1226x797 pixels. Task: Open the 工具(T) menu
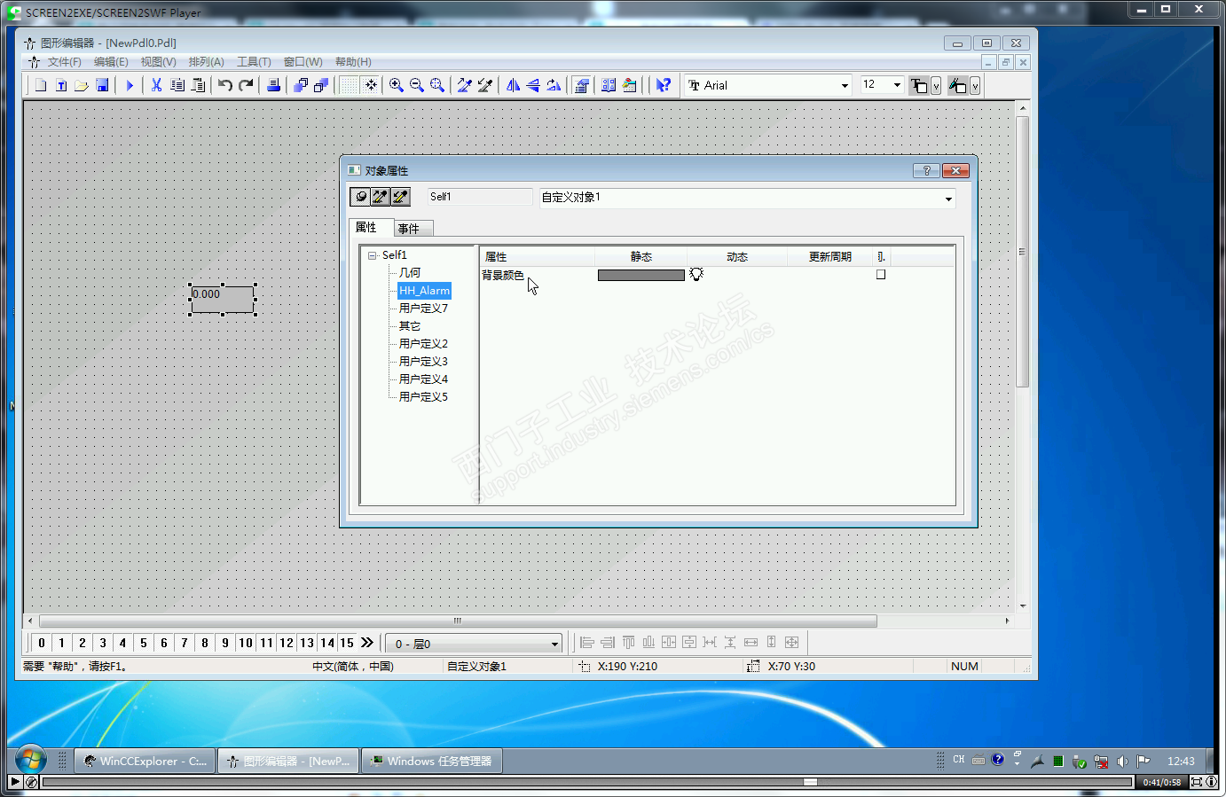pos(254,62)
